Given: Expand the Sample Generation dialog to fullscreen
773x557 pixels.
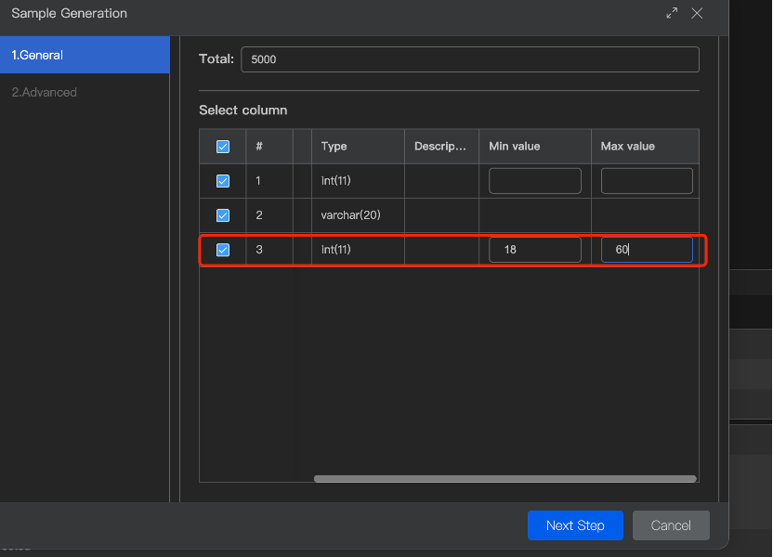Looking at the screenshot, I should pyautogui.click(x=672, y=13).
